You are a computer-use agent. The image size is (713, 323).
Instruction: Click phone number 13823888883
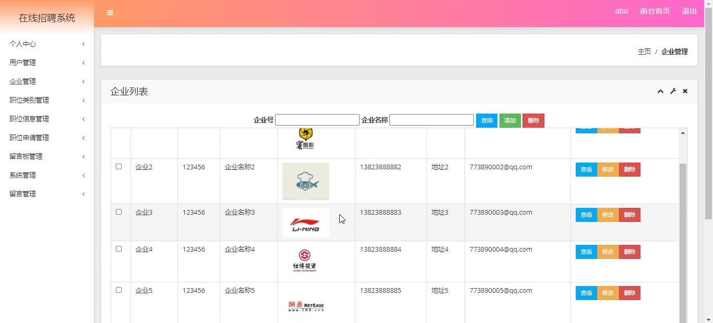[x=381, y=213]
